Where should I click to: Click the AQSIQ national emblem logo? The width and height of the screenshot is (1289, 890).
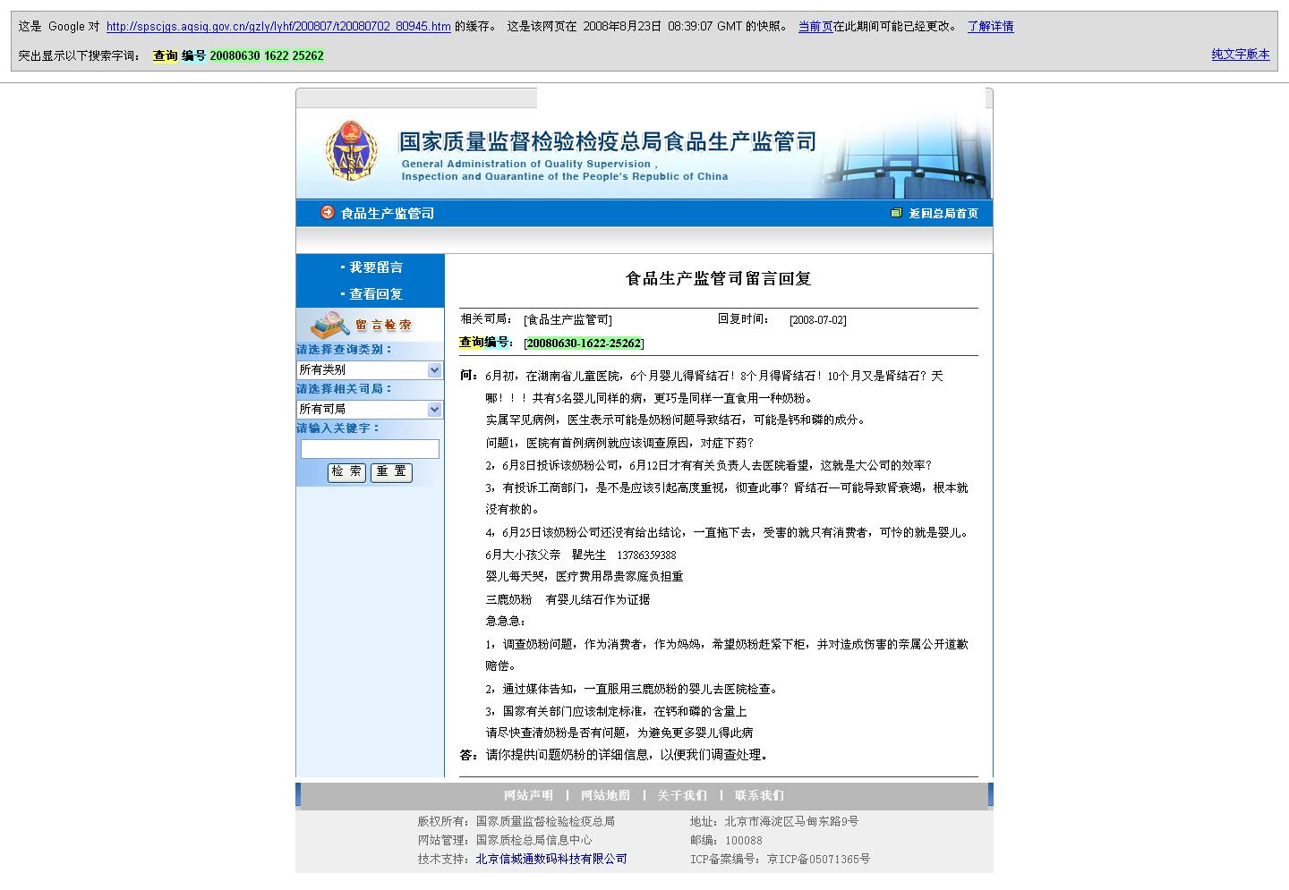[351, 150]
